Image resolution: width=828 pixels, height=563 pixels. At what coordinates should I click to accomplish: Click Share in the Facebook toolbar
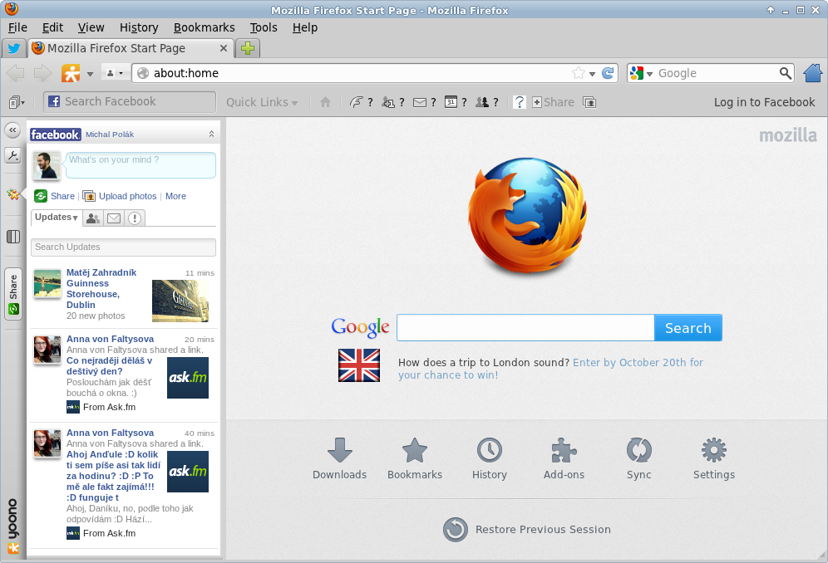[553, 102]
